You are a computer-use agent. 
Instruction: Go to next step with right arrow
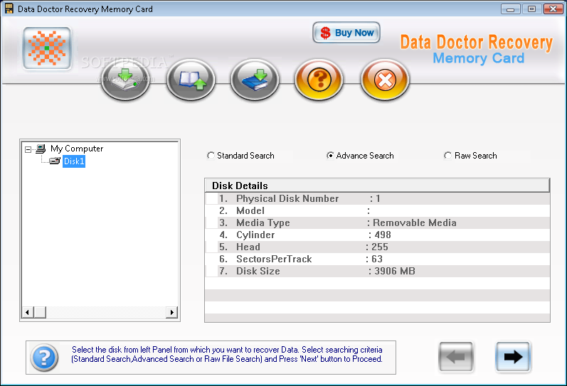point(513,357)
